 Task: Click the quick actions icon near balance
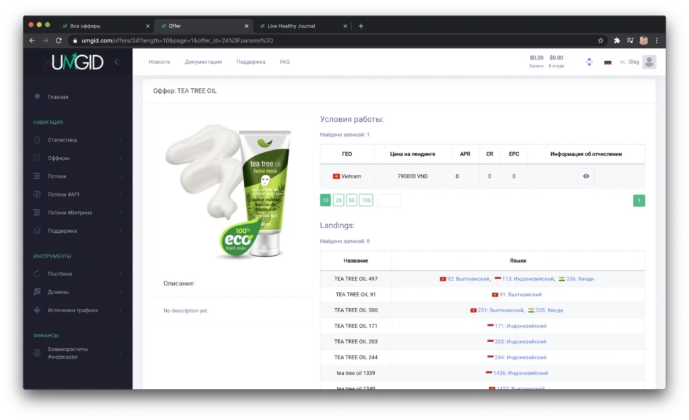pos(589,62)
